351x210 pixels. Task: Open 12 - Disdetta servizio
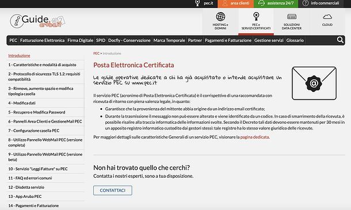[x=26, y=187]
